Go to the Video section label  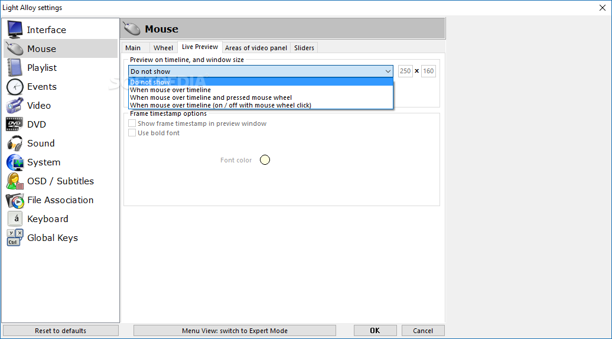[39, 105]
